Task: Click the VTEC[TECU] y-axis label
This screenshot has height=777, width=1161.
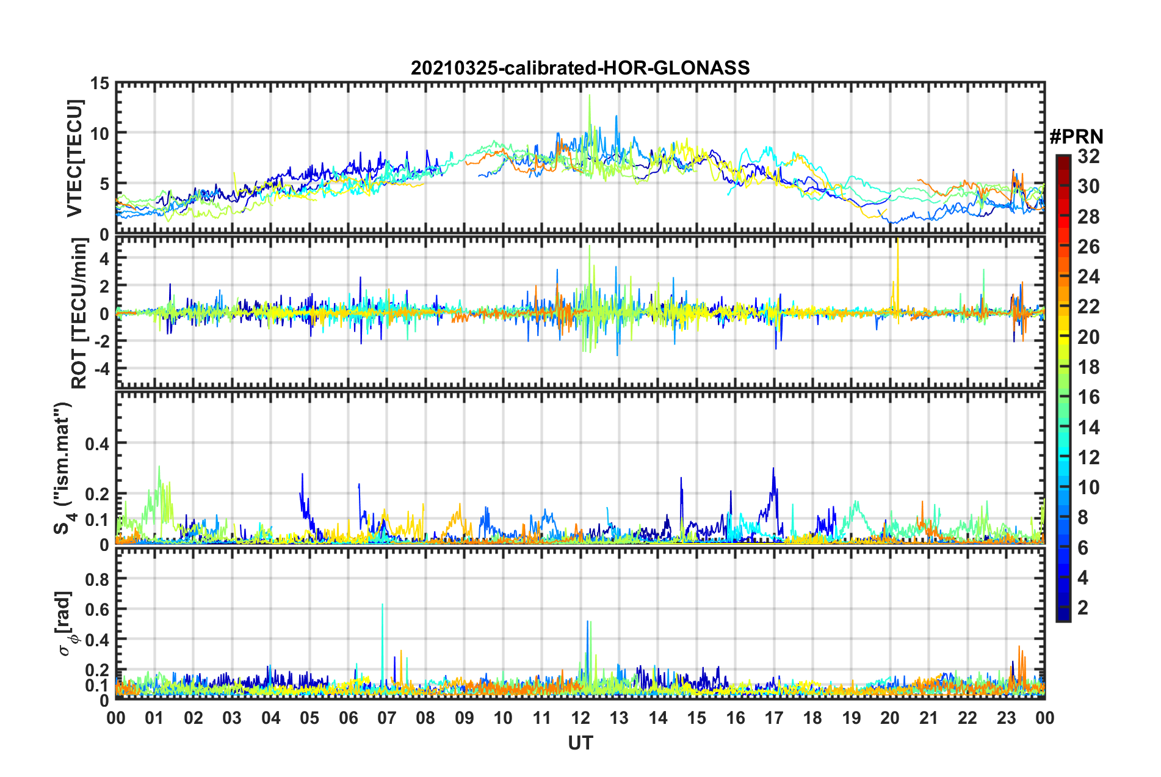Action: 74,158
